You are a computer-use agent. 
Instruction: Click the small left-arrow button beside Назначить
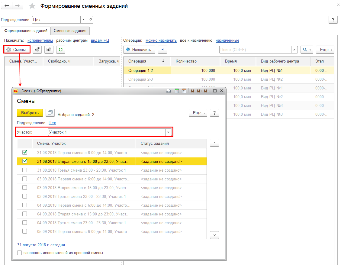(x=162, y=50)
